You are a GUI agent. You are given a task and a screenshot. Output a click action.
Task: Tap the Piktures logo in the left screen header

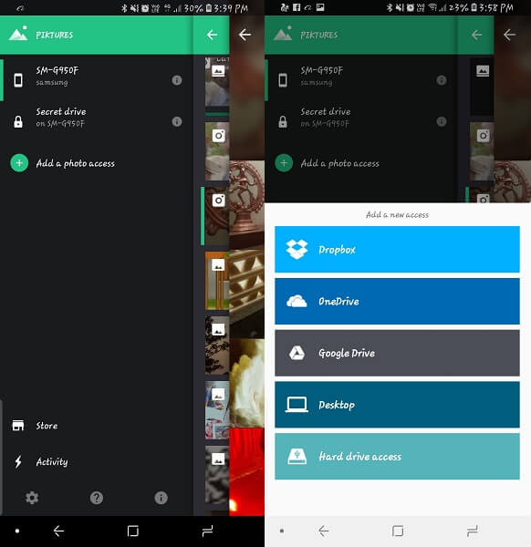point(18,34)
